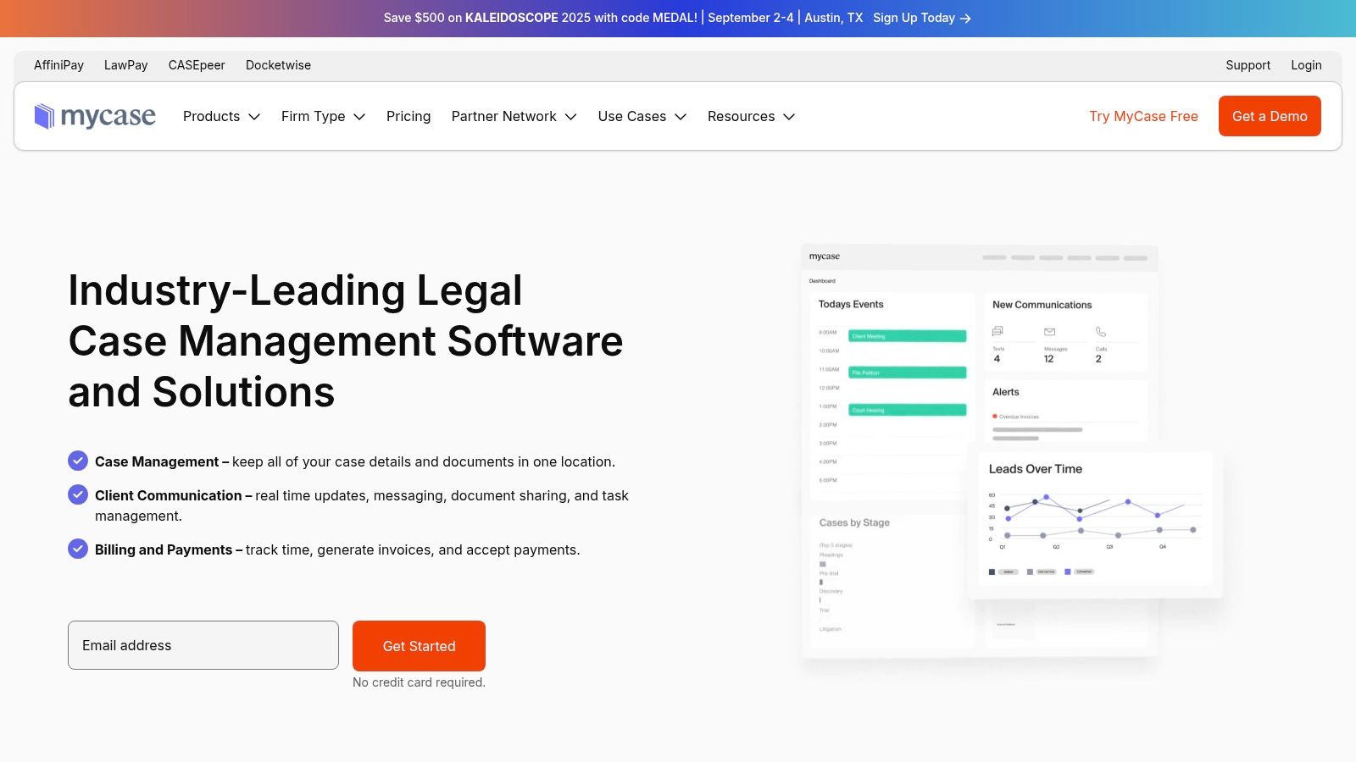Click the Texts count 4
The image size is (1356, 762).
tap(997, 359)
